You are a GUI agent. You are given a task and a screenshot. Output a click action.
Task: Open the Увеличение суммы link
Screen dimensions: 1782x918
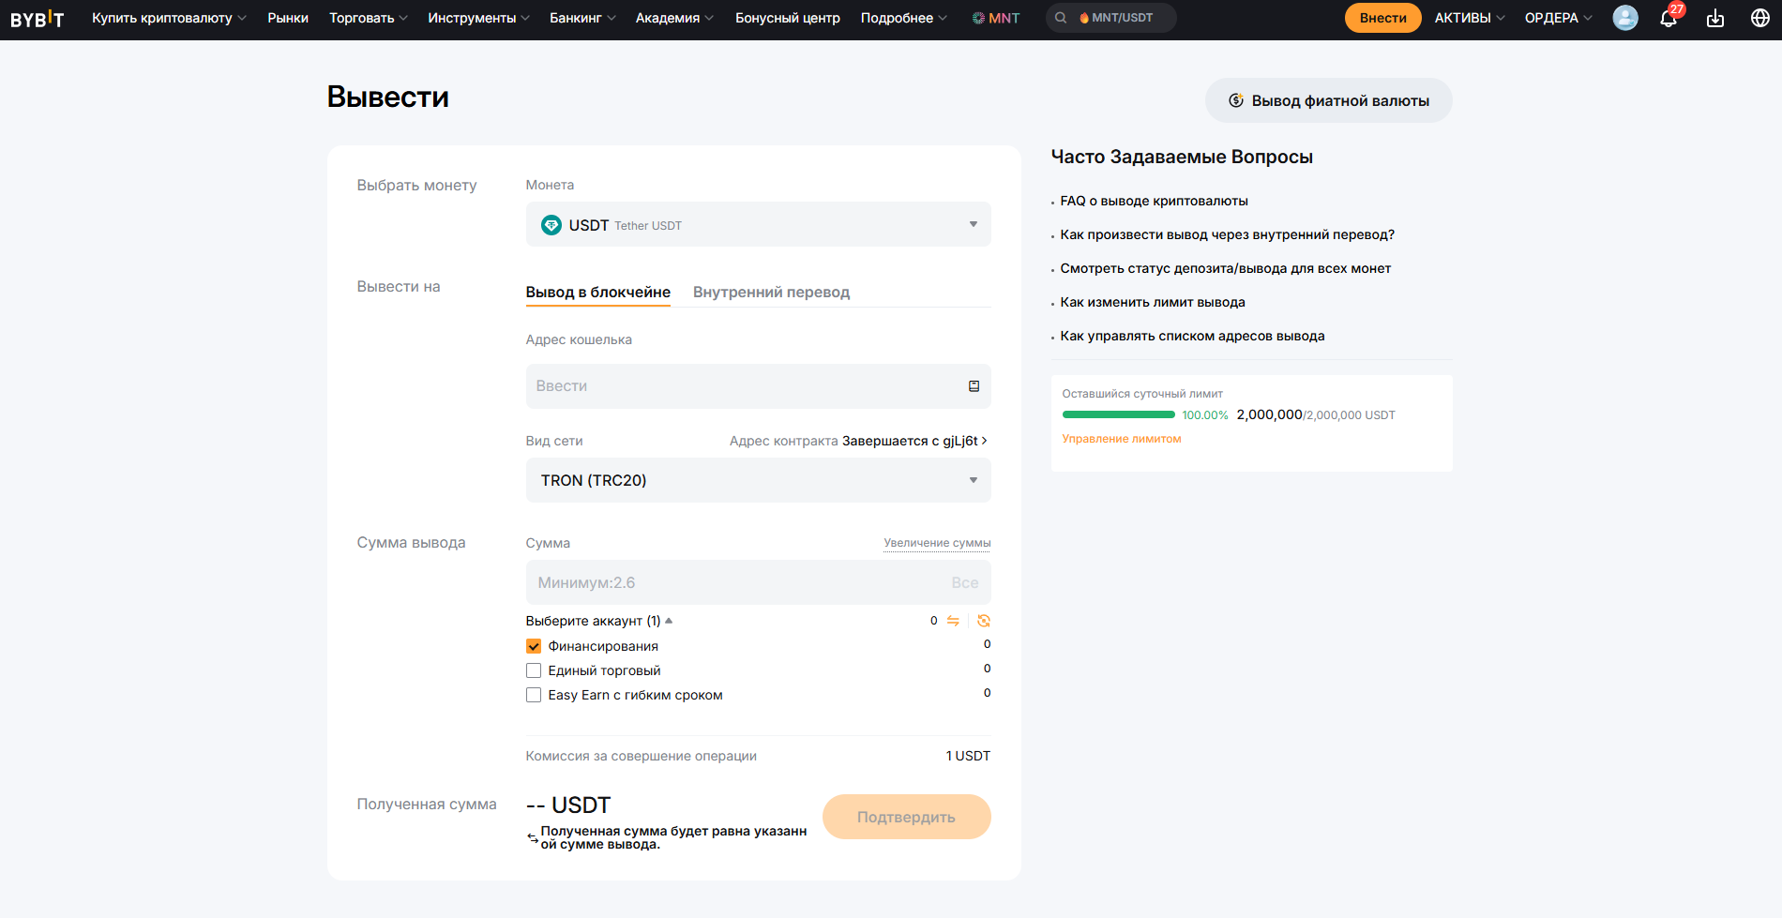[937, 543]
